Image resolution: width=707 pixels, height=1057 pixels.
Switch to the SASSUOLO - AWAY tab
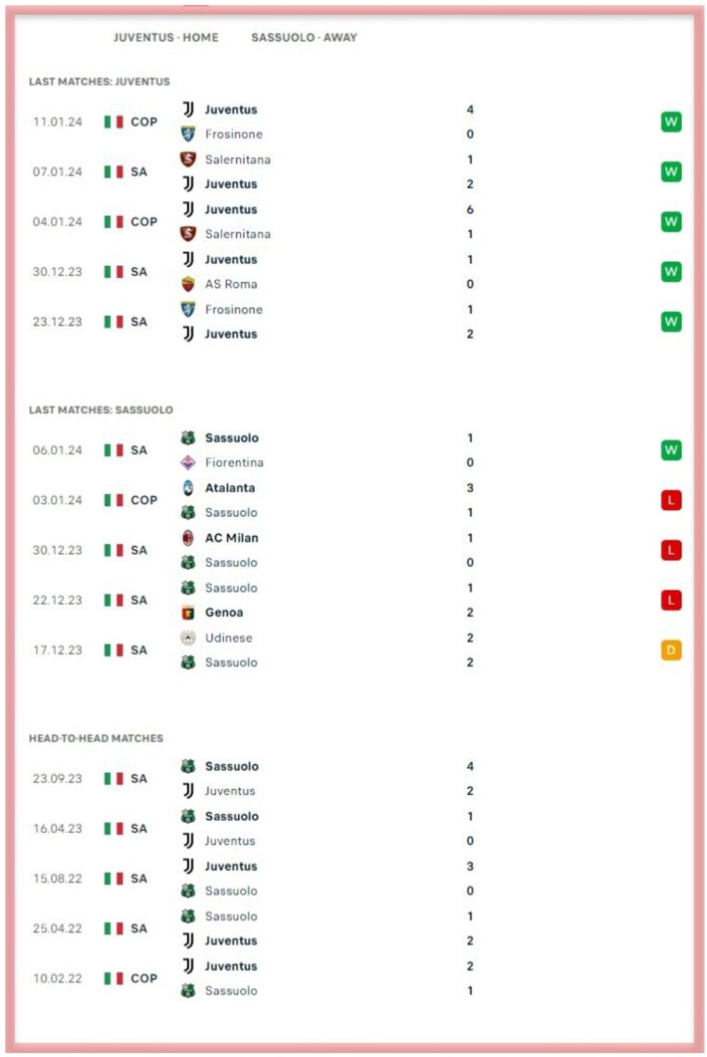point(304,38)
